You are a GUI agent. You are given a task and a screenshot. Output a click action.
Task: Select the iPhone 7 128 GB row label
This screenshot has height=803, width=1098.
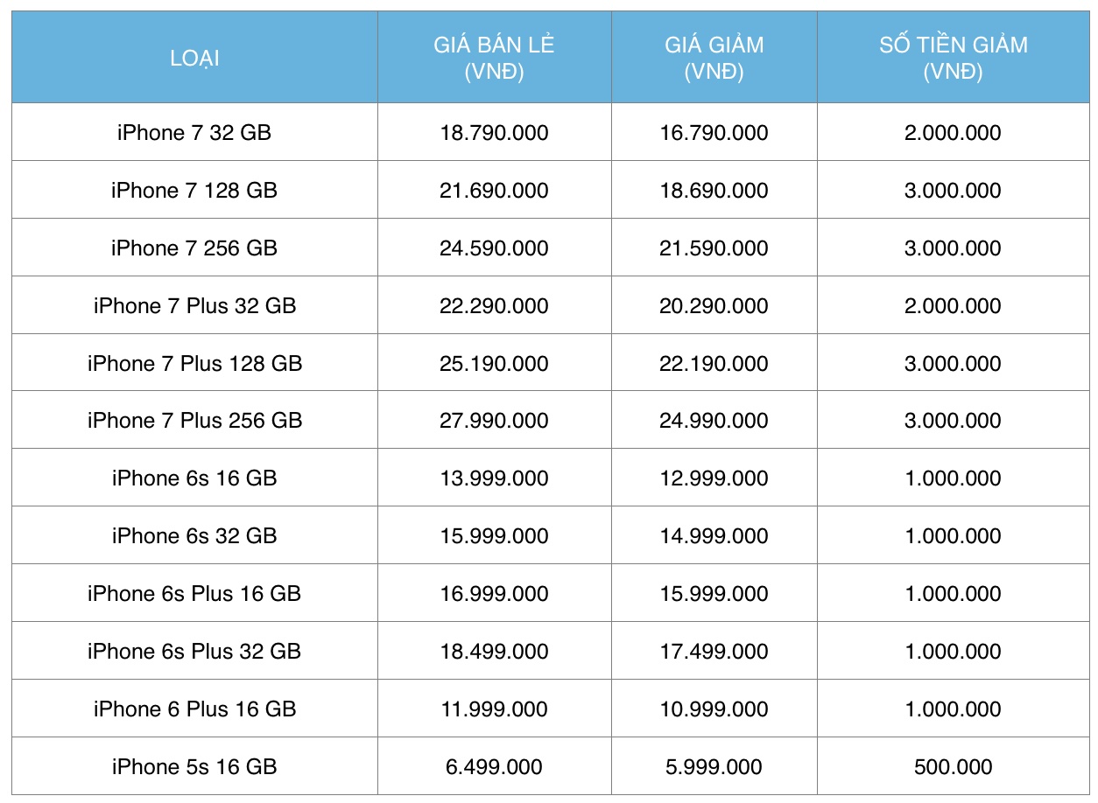tap(194, 191)
